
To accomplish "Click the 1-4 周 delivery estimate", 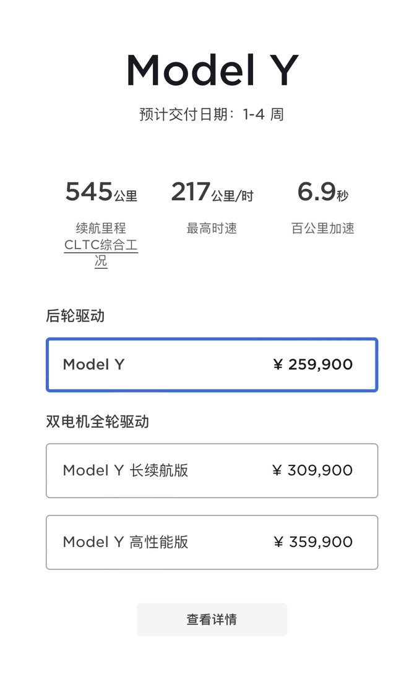I will [x=263, y=114].
